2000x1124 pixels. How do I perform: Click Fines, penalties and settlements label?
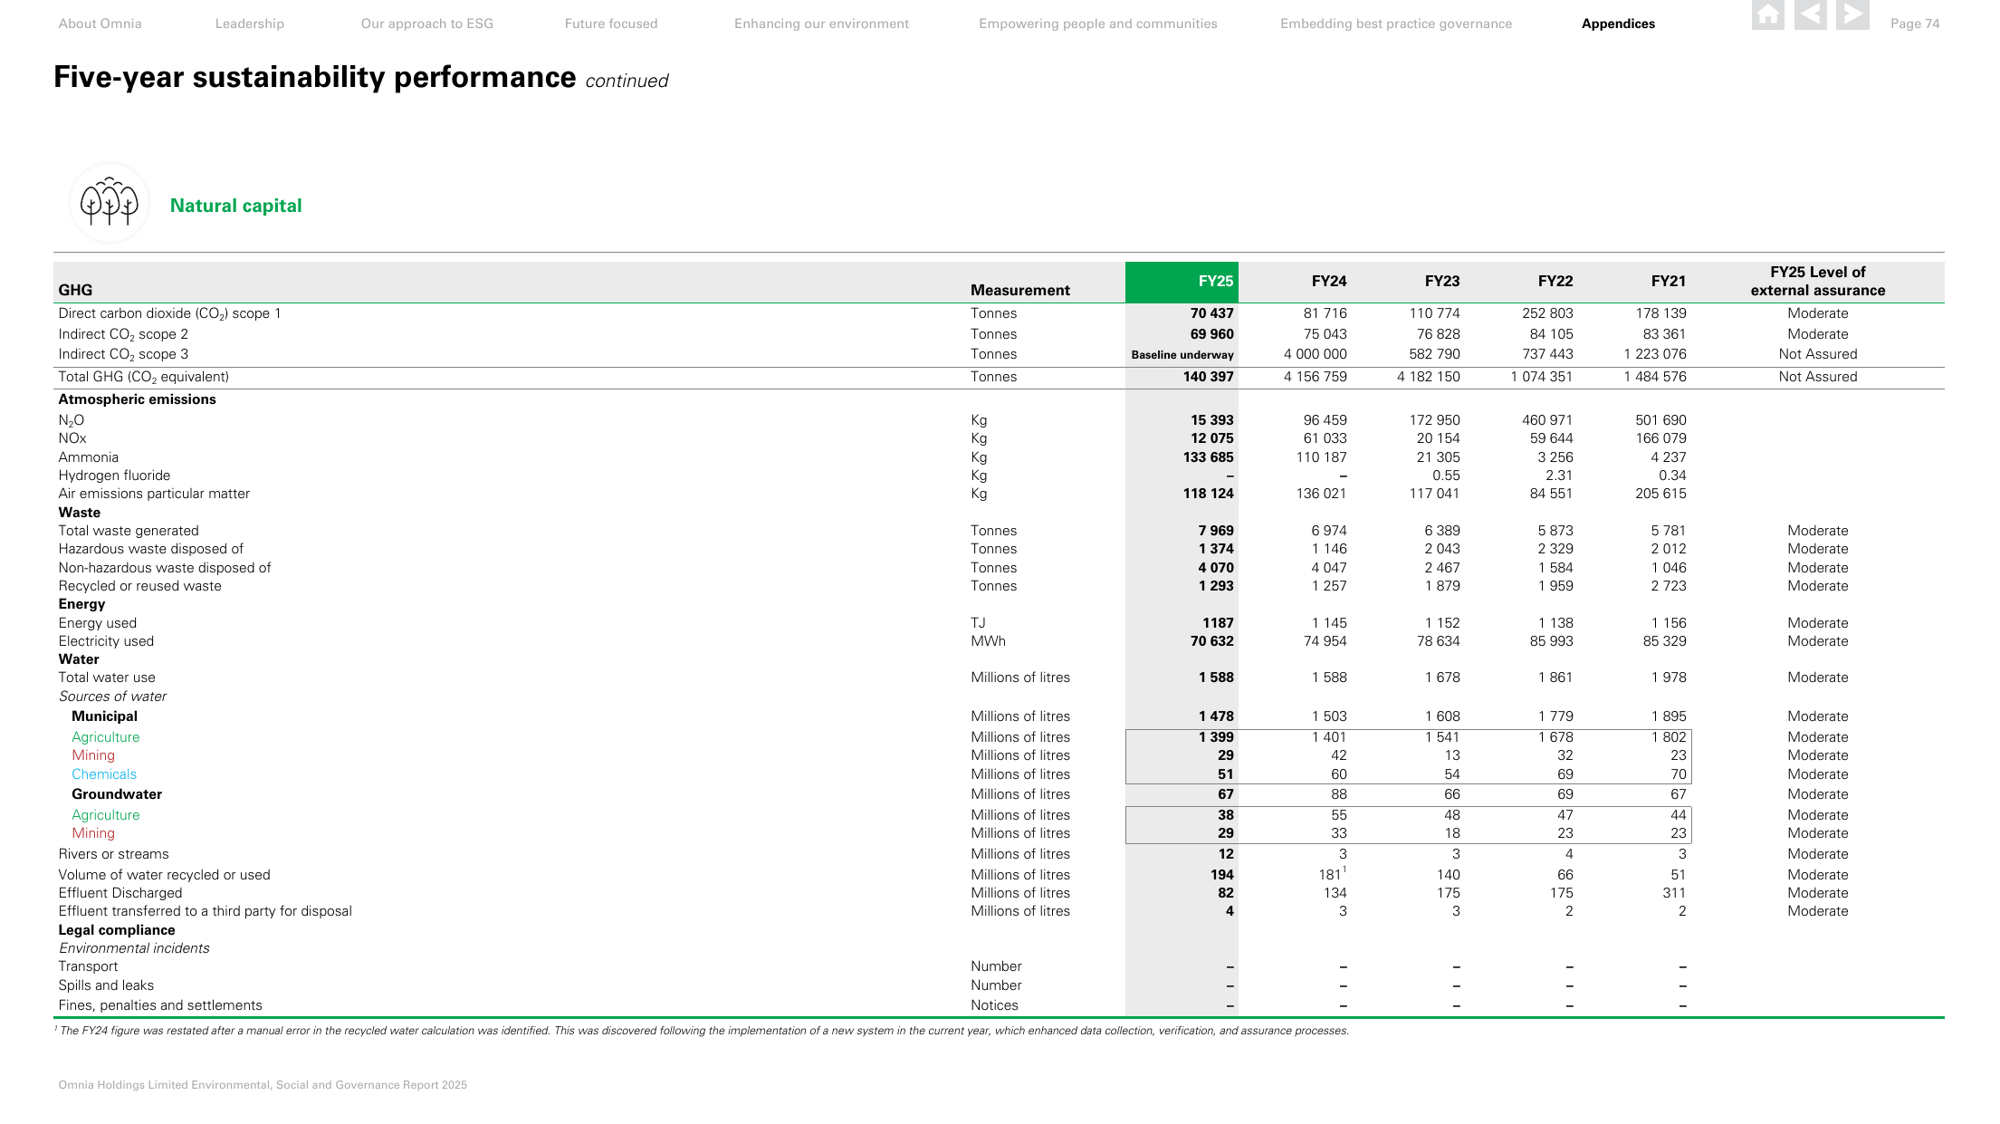coord(160,1005)
